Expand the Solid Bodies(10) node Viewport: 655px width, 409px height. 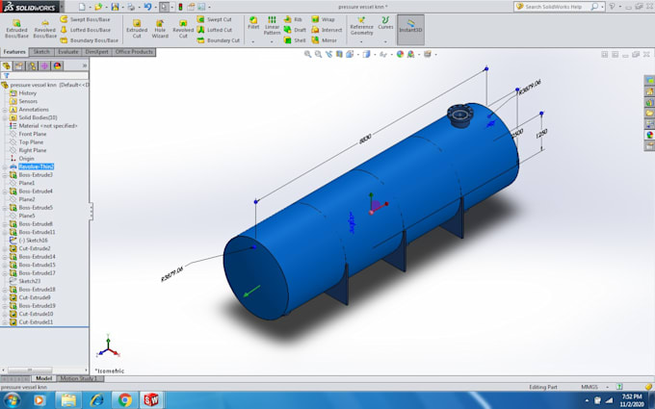tap(5, 117)
